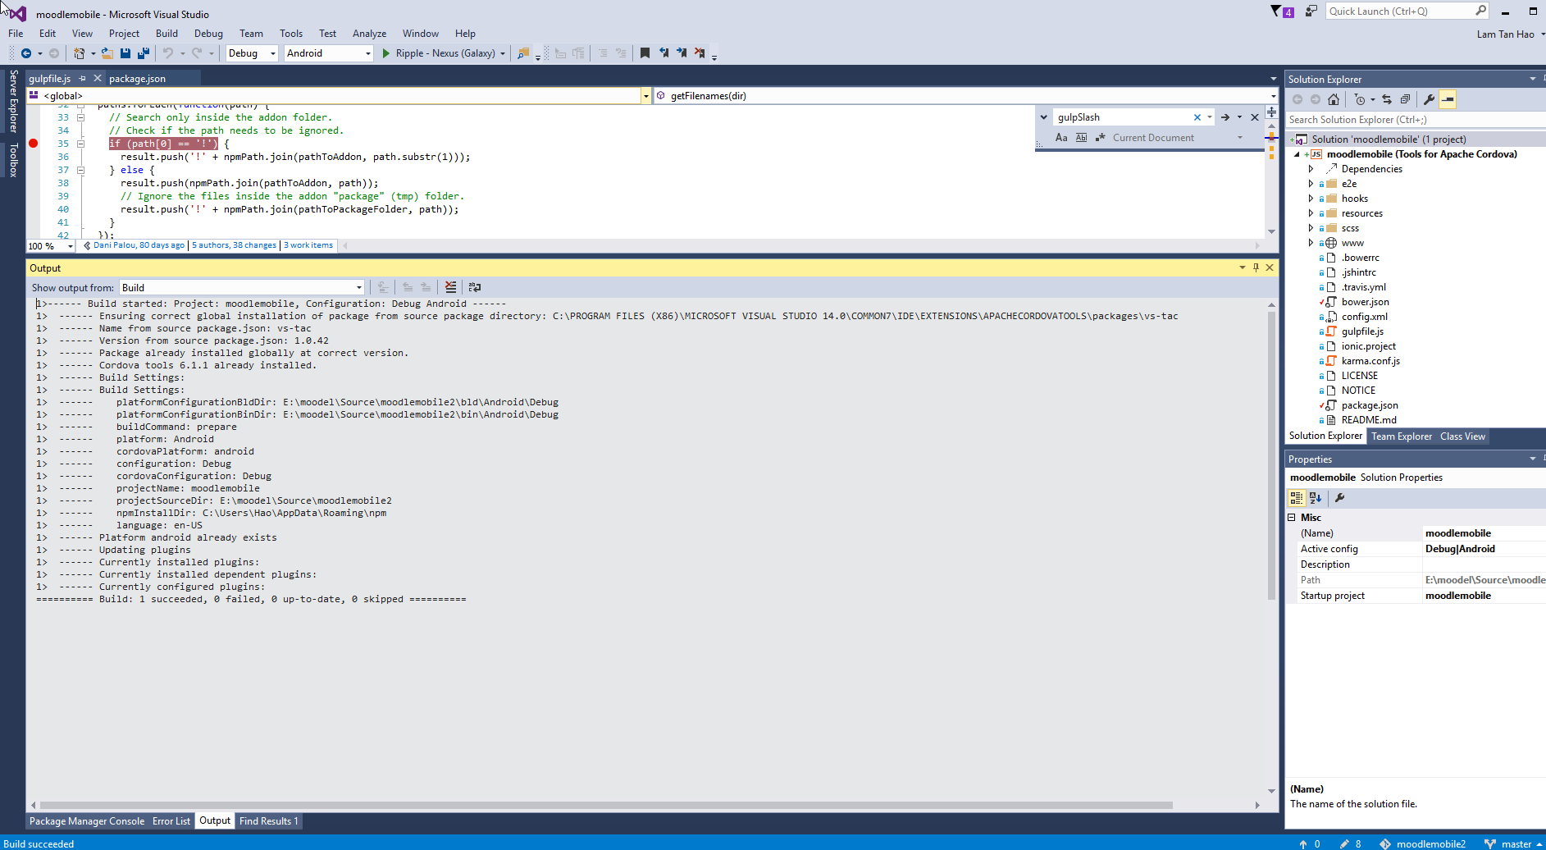Toggle a bookmark with the toolbar icon

(x=645, y=53)
